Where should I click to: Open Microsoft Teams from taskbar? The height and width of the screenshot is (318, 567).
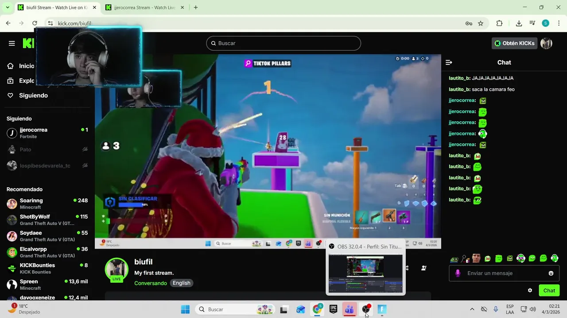pos(350,310)
